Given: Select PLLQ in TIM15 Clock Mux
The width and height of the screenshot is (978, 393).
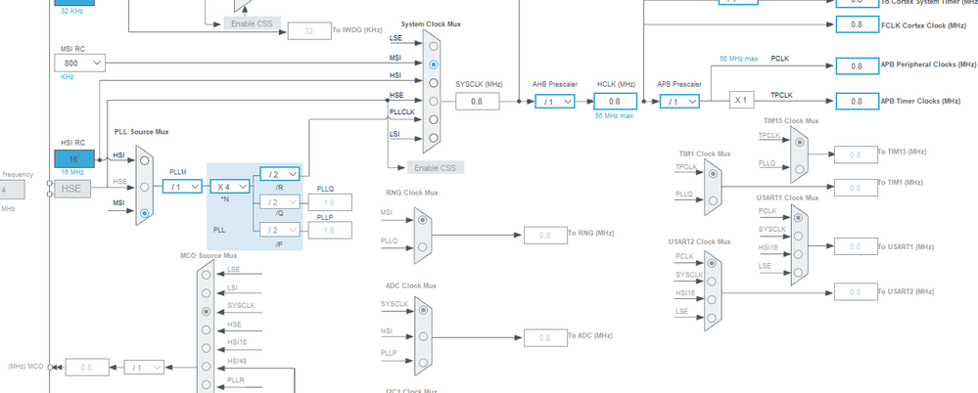Looking at the screenshot, I should (x=800, y=169).
